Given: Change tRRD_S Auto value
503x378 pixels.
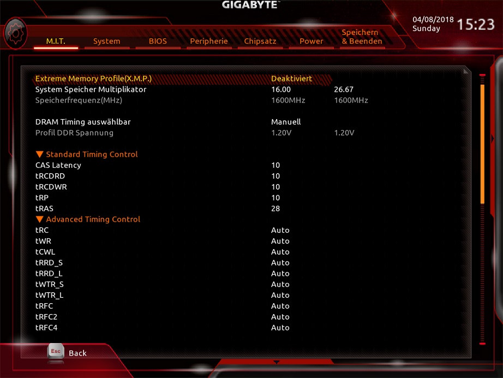Looking at the screenshot, I should [280, 263].
